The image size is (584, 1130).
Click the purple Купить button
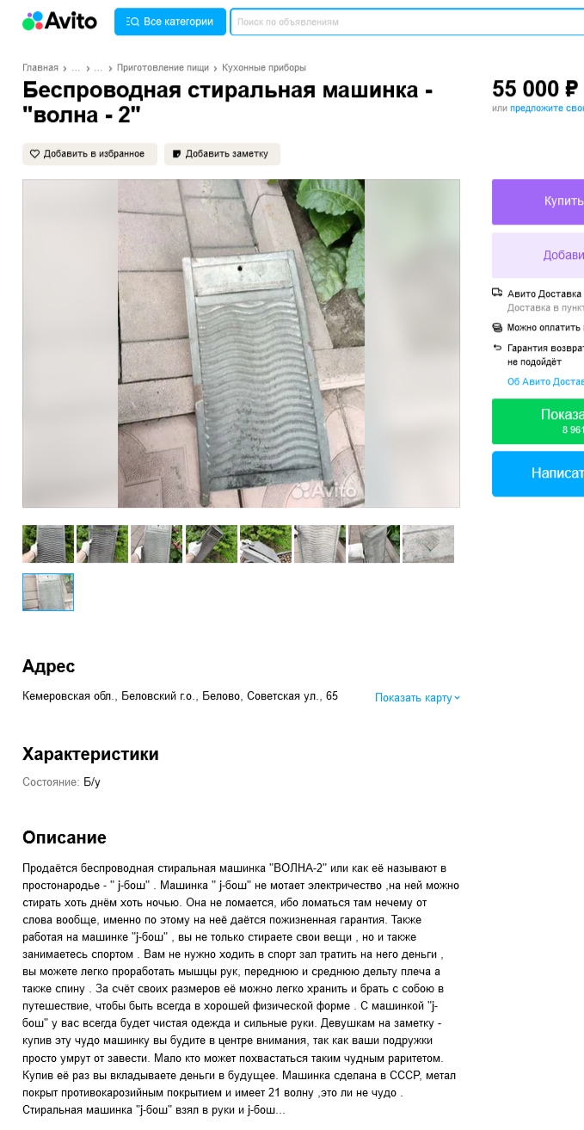pyautogui.click(x=538, y=201)
